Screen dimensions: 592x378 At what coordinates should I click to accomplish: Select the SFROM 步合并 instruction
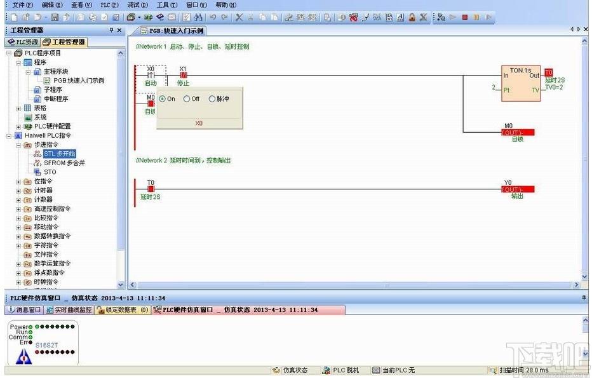pyautogui.click(x=64, y=163)
